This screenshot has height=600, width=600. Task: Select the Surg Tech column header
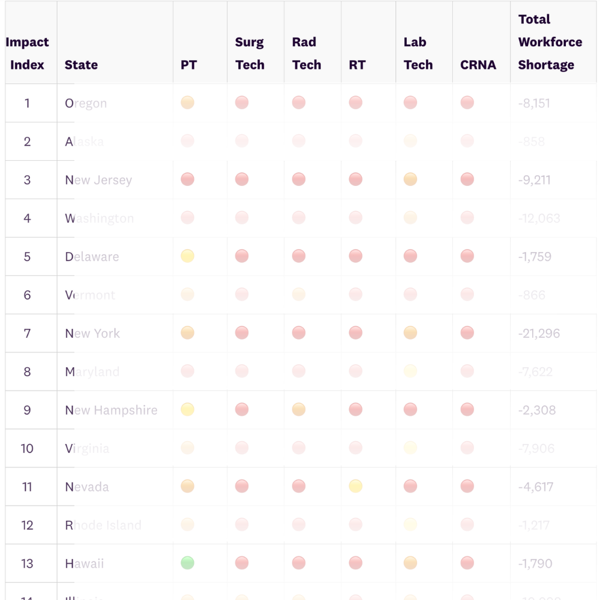(250, 53)
